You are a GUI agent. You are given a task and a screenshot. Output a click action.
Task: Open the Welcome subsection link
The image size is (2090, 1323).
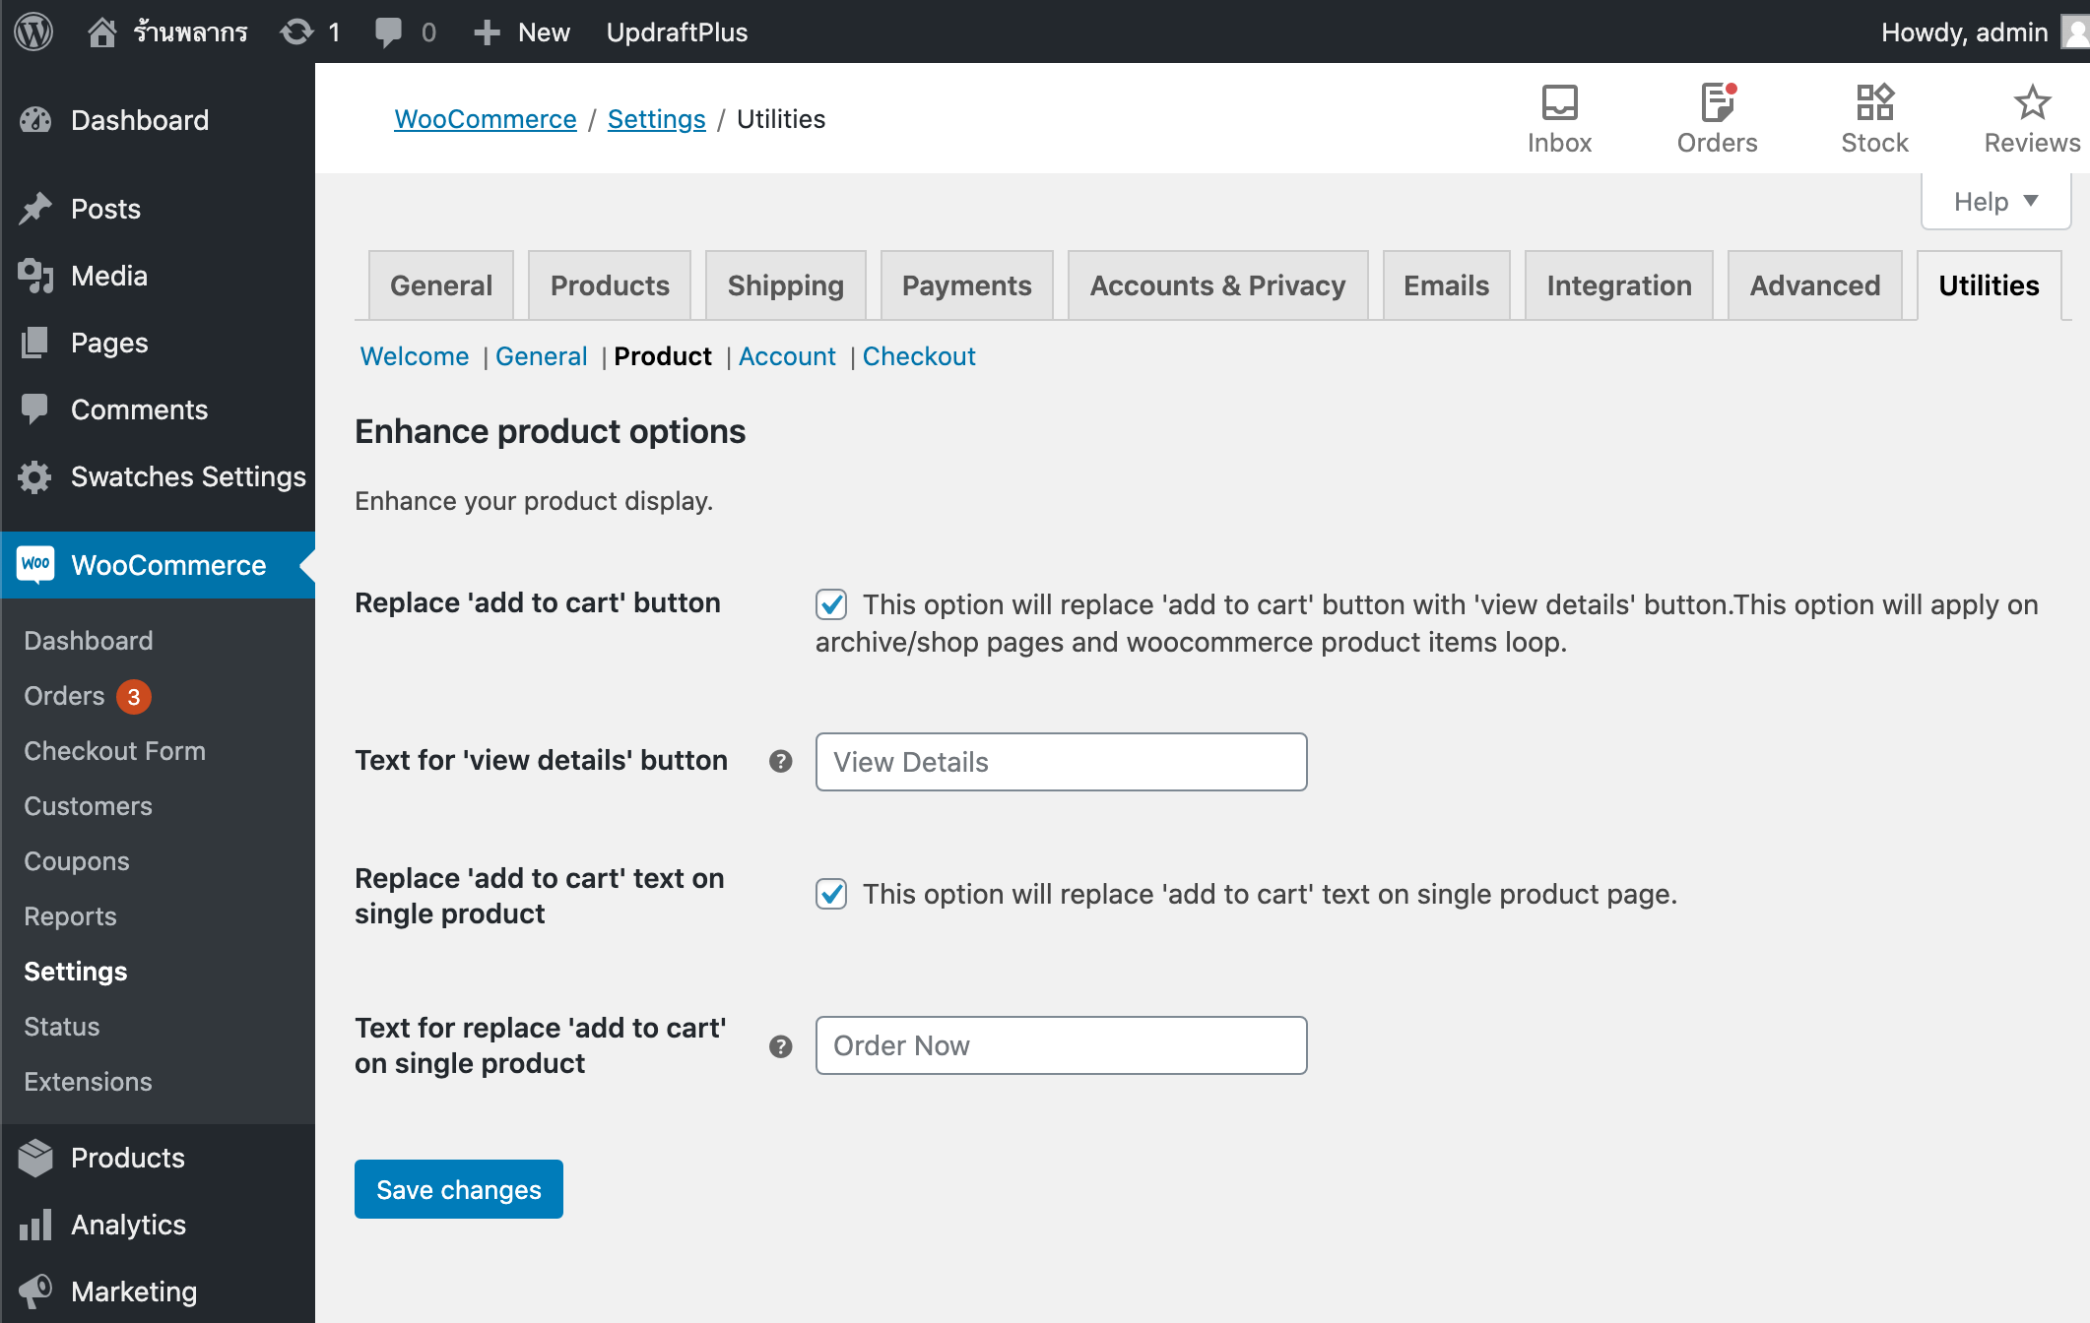click(415, 356)
